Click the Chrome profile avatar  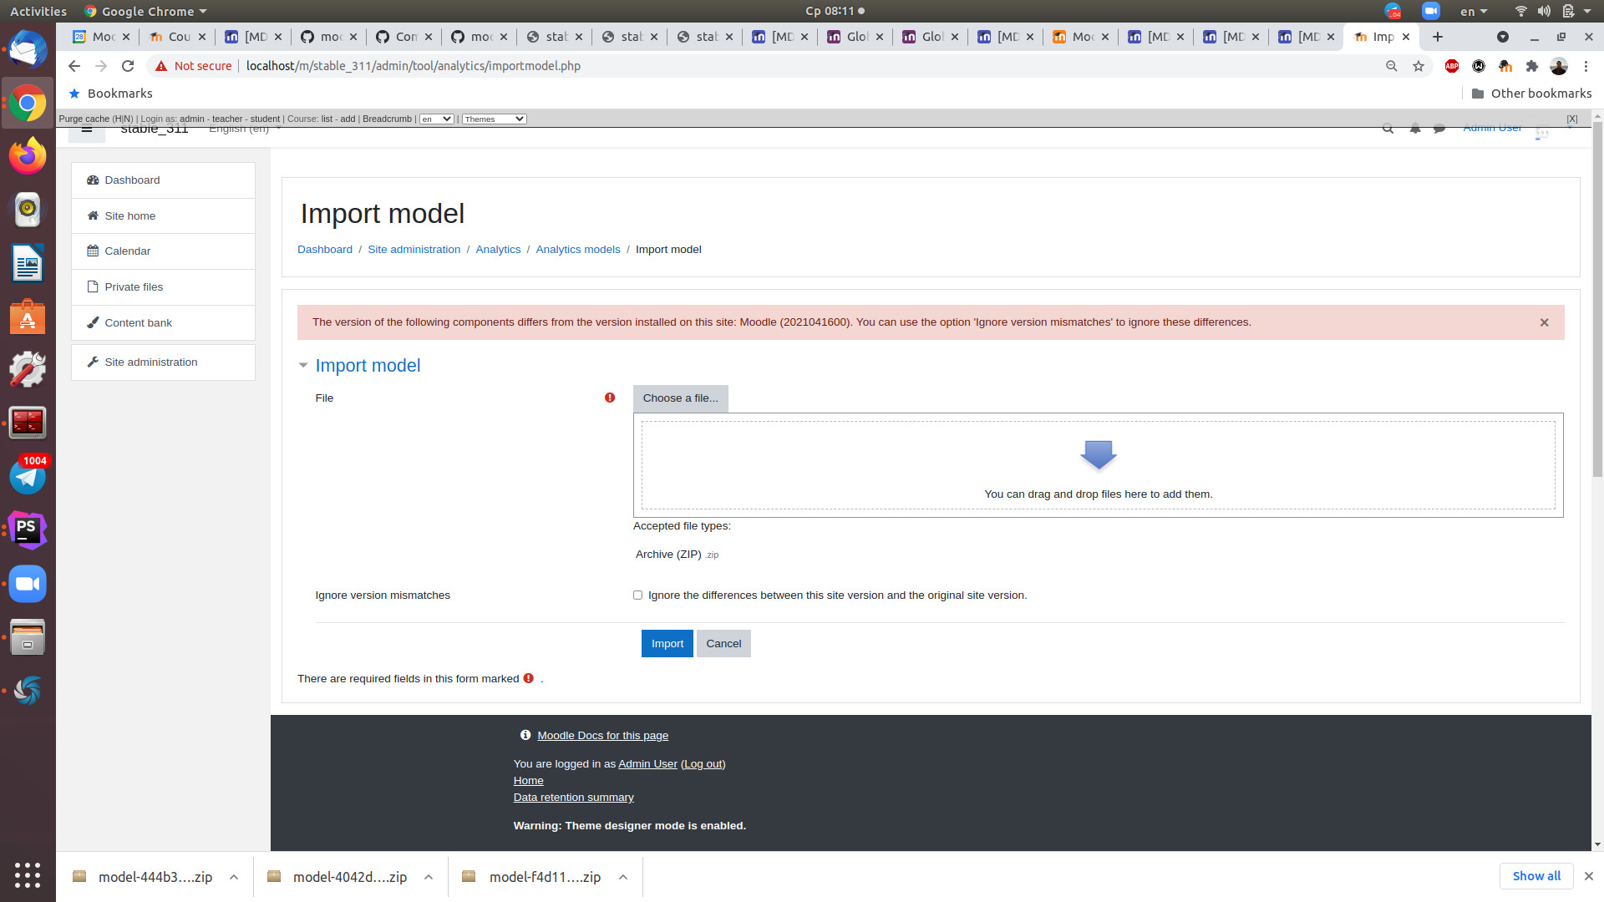(x=1559, y=66)
